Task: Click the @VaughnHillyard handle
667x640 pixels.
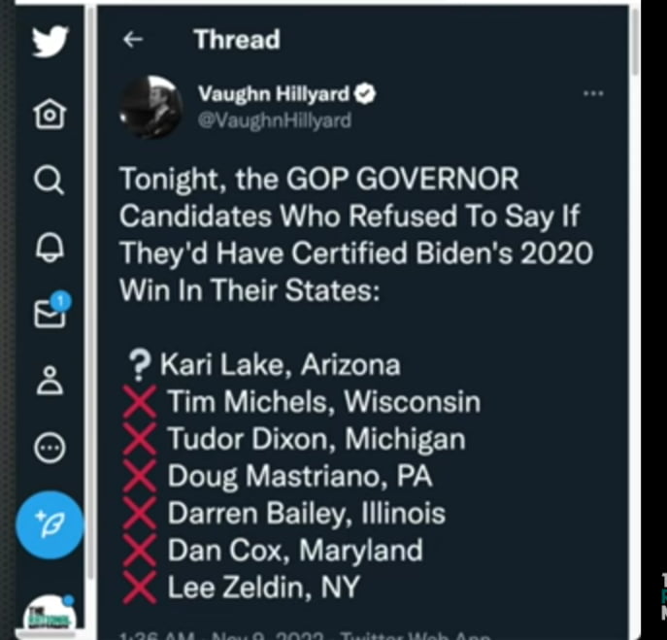Action: pos(275,120)
